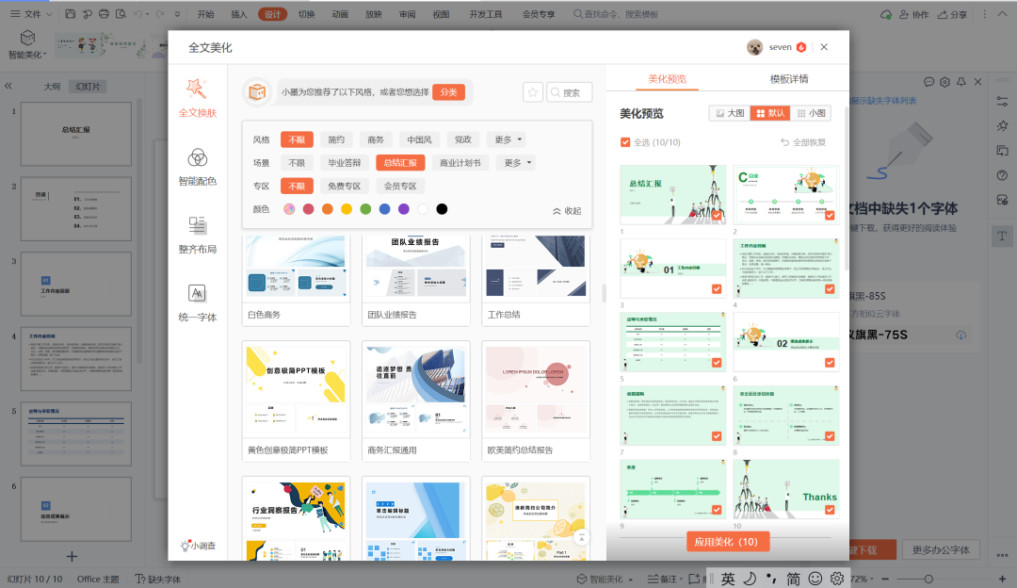Pick the black color swatch
1017x588 pixels.
click(x=442, y=209)
